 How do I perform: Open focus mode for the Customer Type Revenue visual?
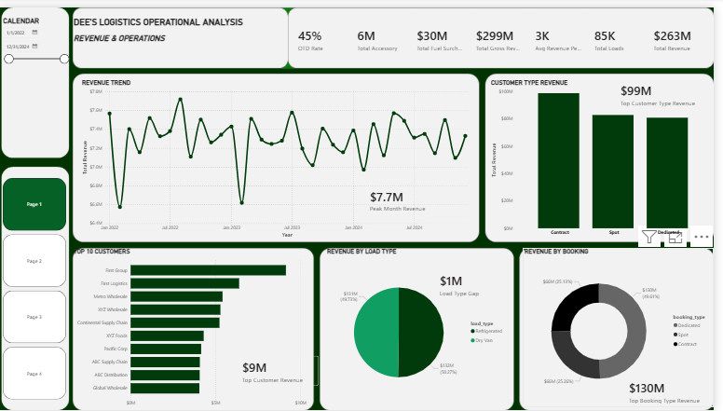[x=675, y=237]
